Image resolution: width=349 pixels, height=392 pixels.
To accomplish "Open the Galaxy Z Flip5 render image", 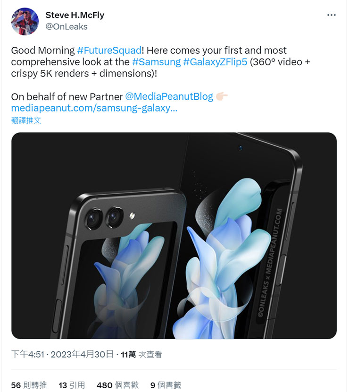I will pyautogui.click(x=174, y=234).
